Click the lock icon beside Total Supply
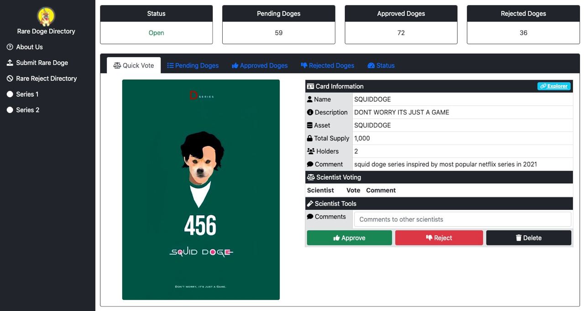 click(x=310, y=138)
